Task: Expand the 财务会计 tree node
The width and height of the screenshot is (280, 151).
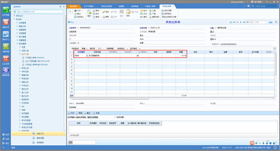Action: (x=15, y=16)
